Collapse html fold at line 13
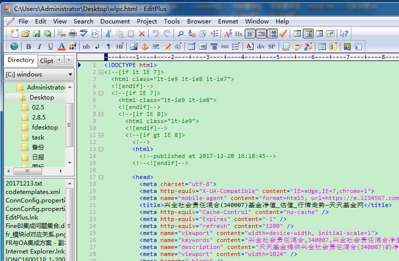 [101, 149]
